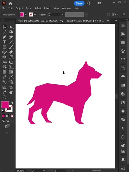Viewport: 129px width, 172px height.
Task: Open the Paragraph panel icon
Action: (x=123, y=128)
